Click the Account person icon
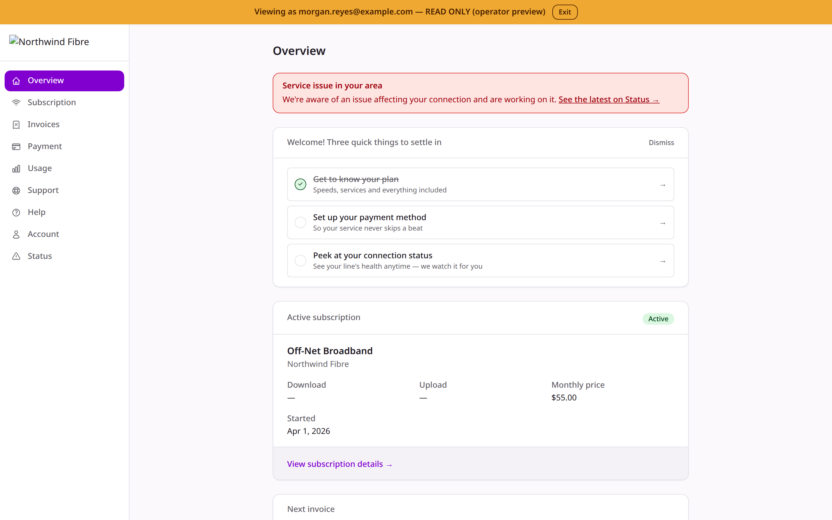 coord(16,235)
